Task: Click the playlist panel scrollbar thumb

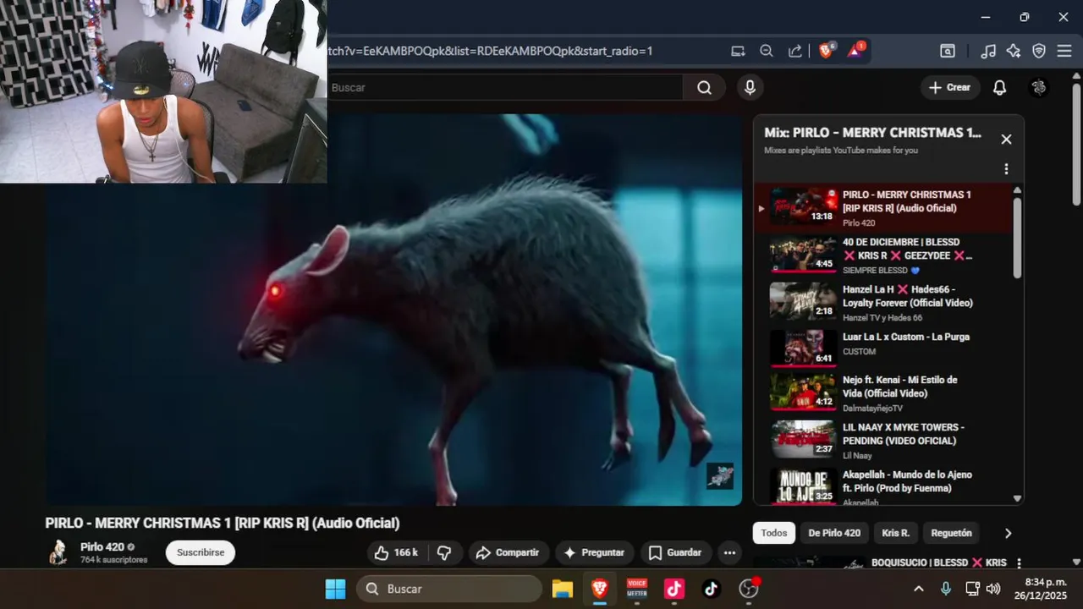Action: pos(1017,238)
